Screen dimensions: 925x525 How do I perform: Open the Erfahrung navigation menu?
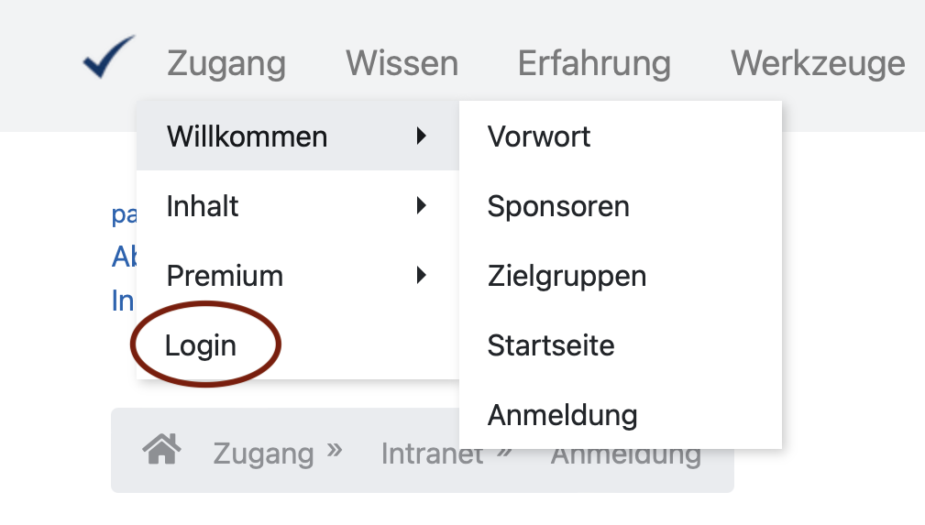[x=594, y=64]
